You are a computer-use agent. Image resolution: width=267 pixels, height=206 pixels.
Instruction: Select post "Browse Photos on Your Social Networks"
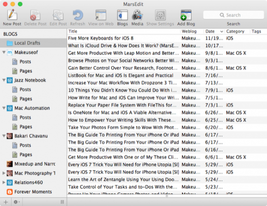coord(167,60)
